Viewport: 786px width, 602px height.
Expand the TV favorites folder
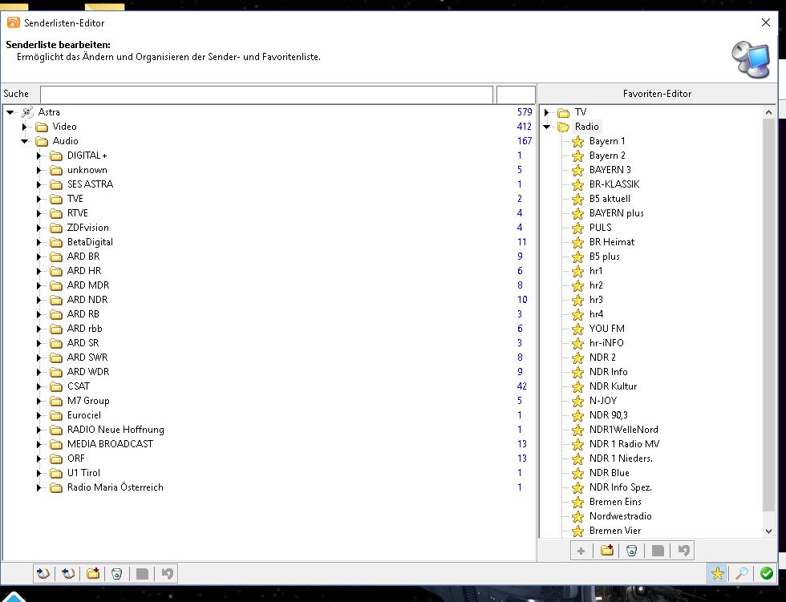click(547, 112)
